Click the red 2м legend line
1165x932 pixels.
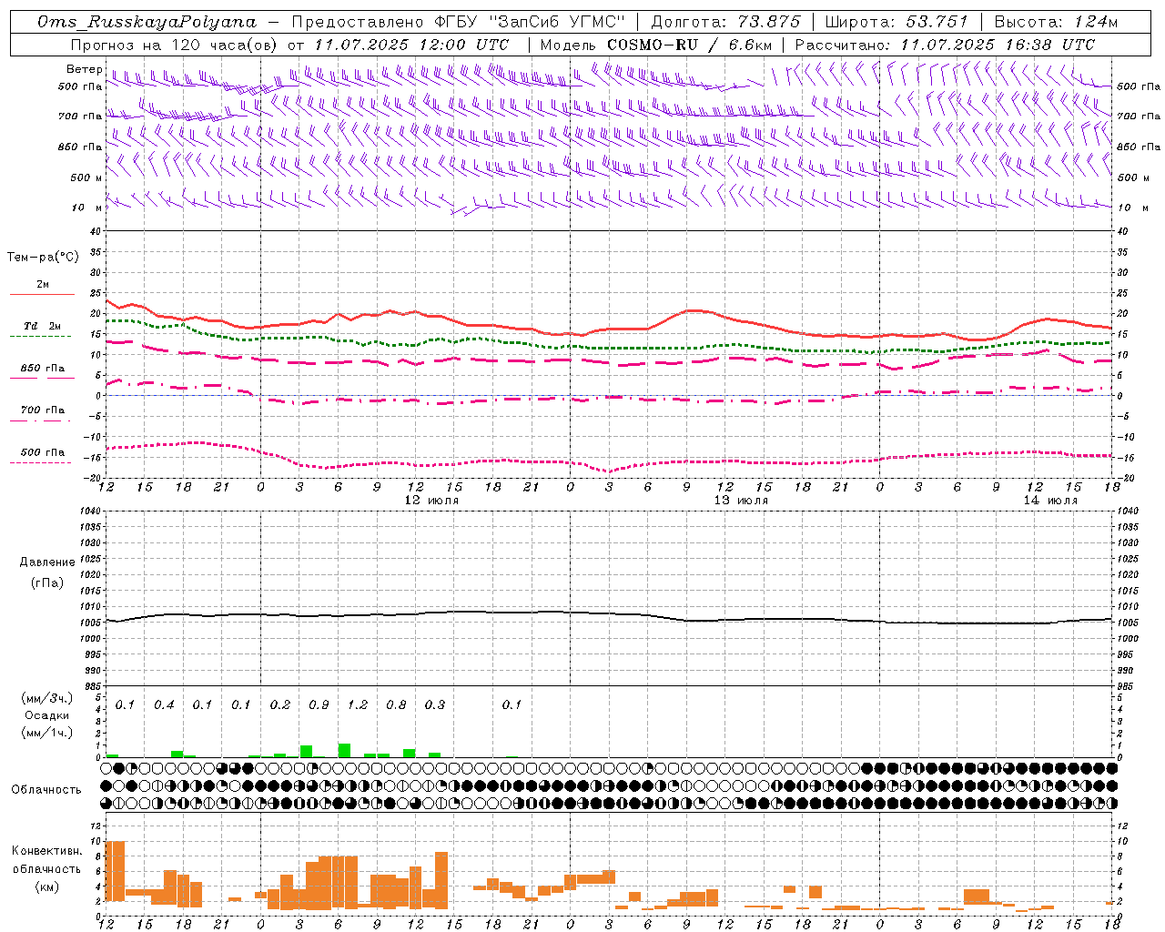pos(42,295)
